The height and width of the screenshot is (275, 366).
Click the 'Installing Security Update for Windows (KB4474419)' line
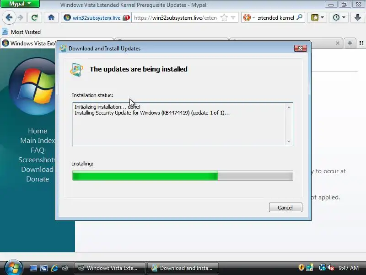152,113
